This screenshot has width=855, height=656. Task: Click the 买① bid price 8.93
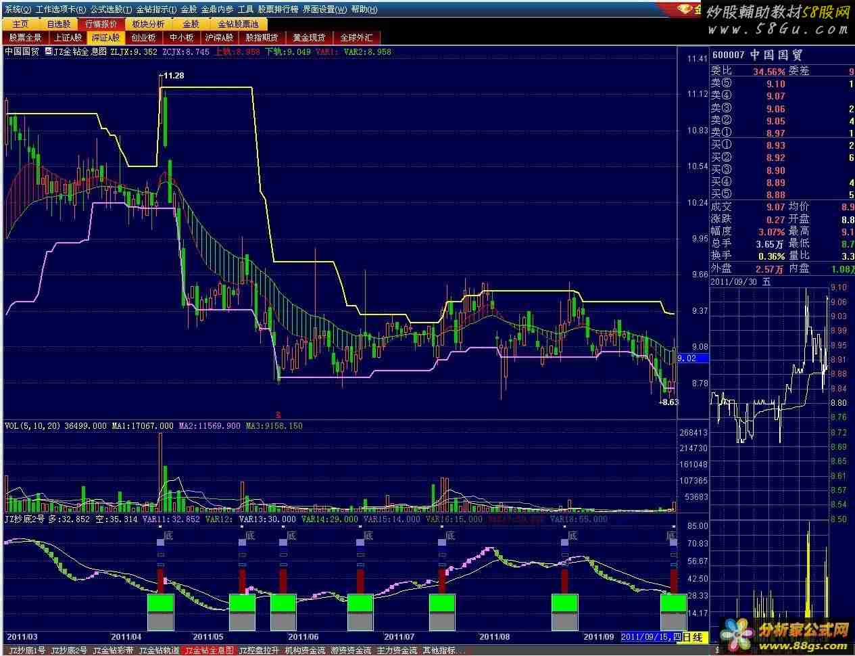coord(776,145)
